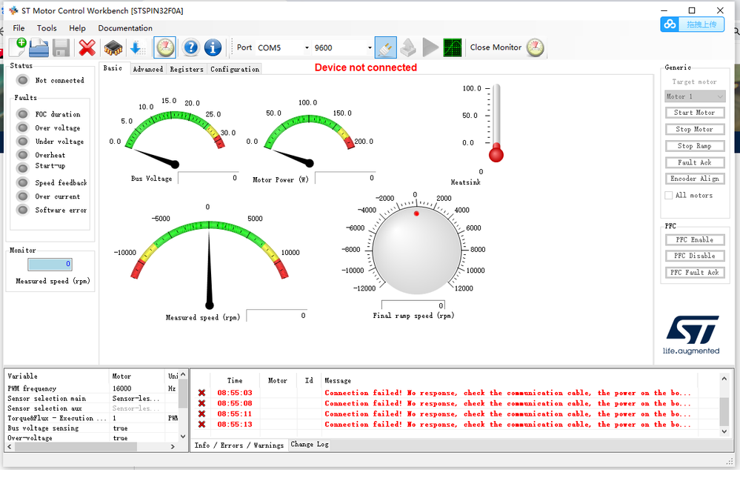Image resolution: width=740 pixels, height=484 pixels.
Task: Click the gray play arrow icon
Action: [x=430, y=47]
